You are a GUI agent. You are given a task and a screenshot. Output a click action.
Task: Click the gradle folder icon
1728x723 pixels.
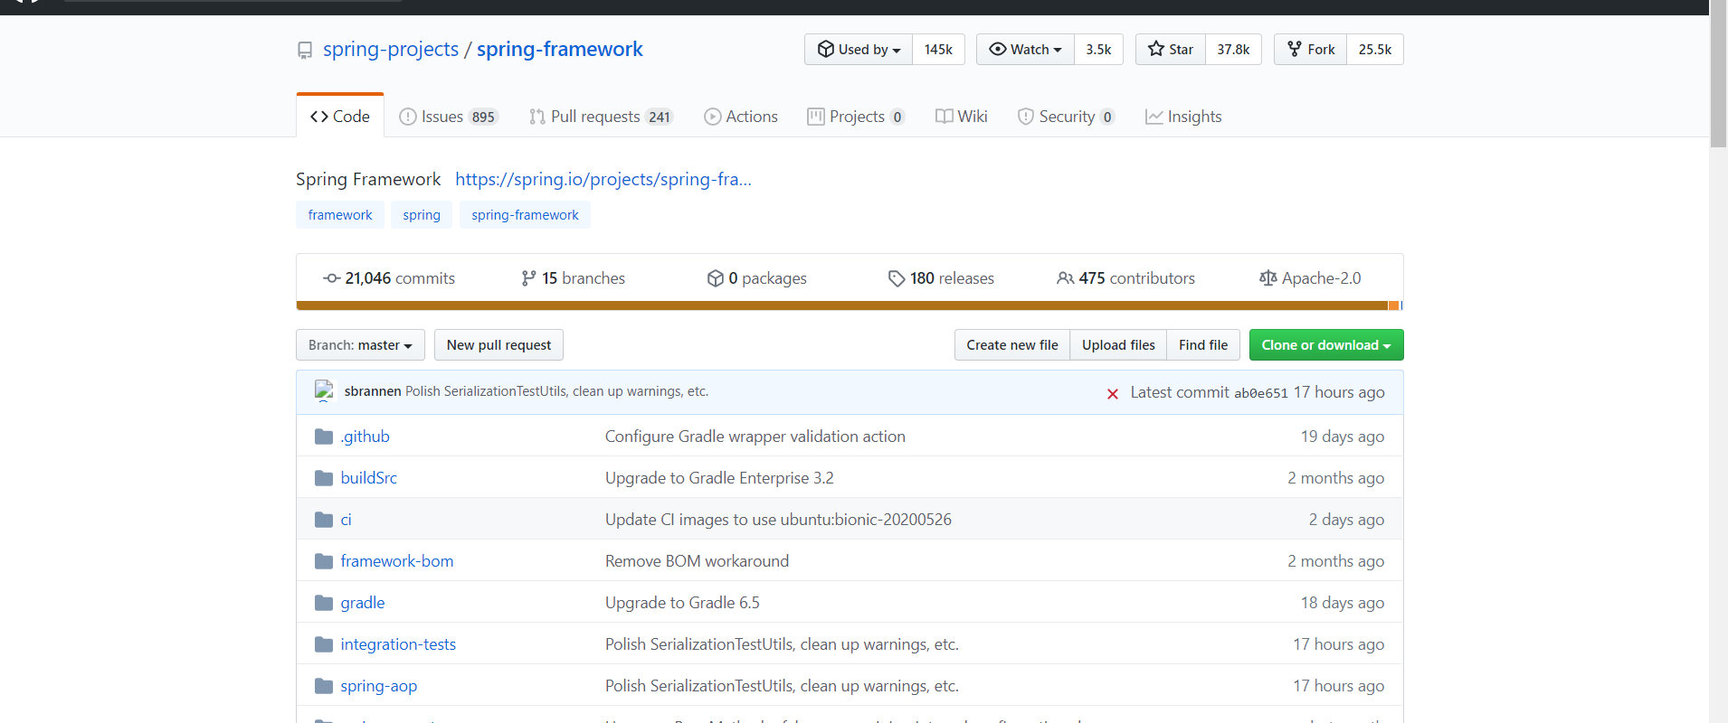[324, 603]
